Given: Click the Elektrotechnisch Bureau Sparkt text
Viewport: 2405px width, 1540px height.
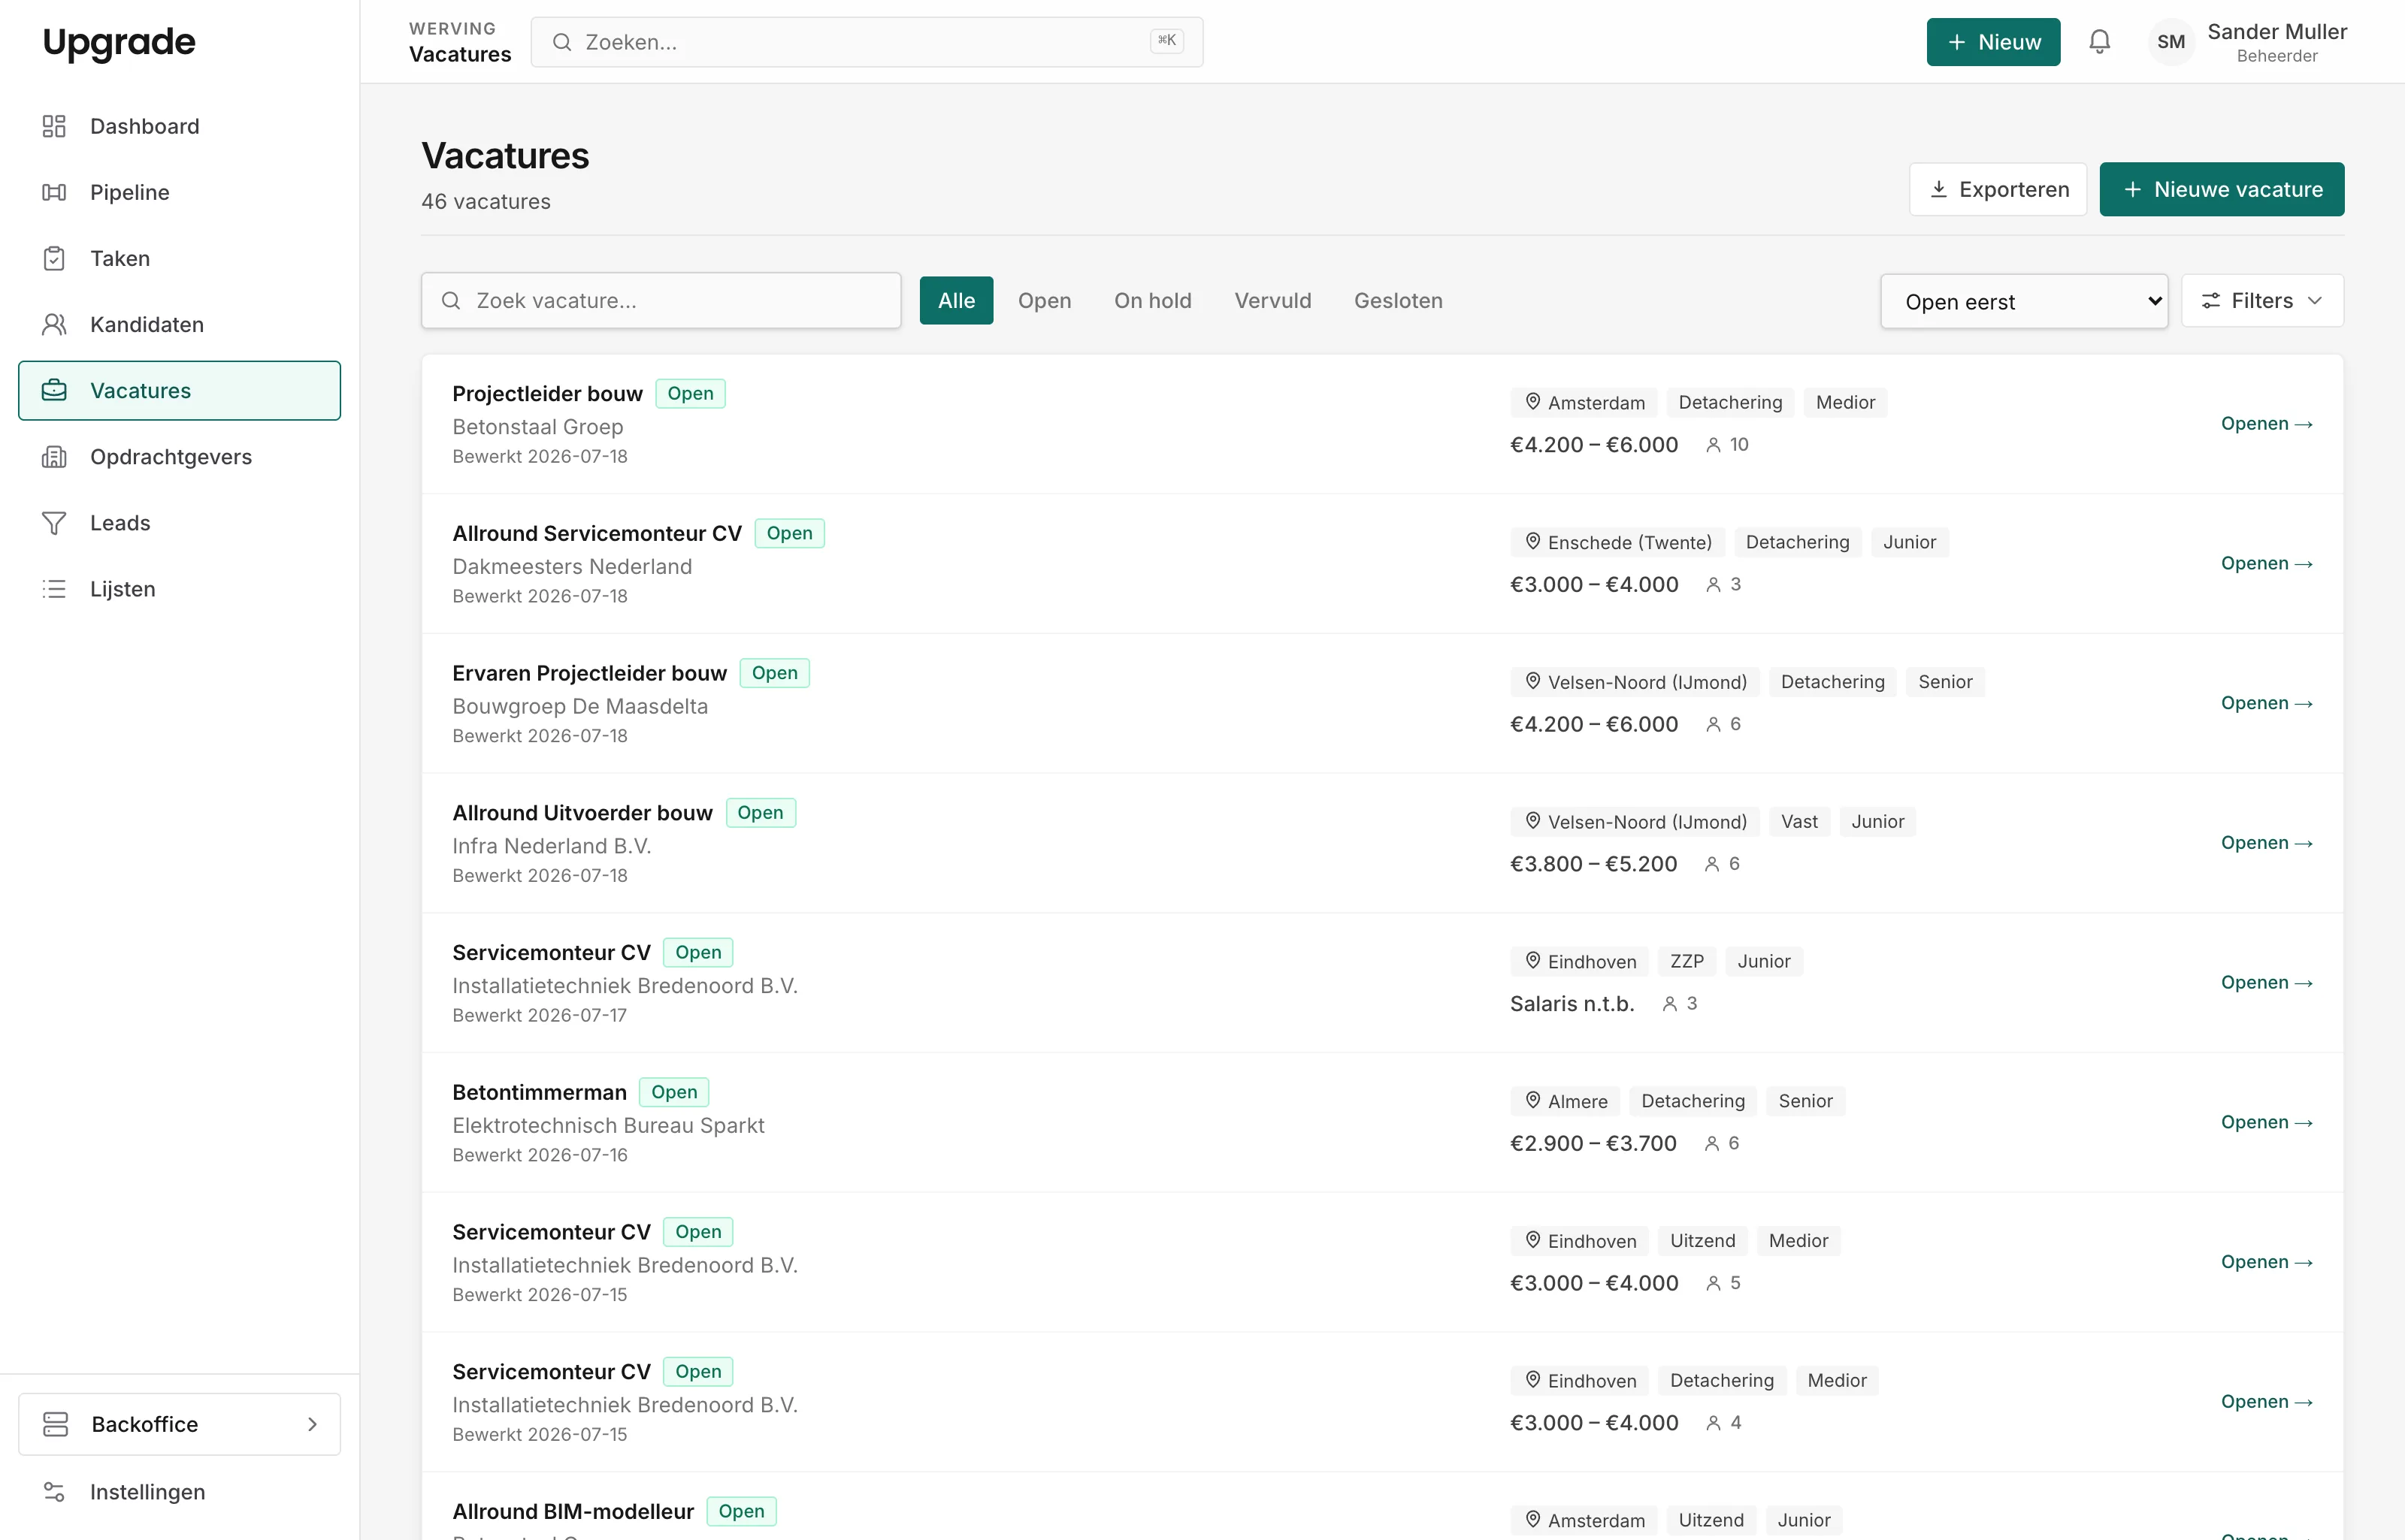Looking at the screenshot, I should (608, 1125).
